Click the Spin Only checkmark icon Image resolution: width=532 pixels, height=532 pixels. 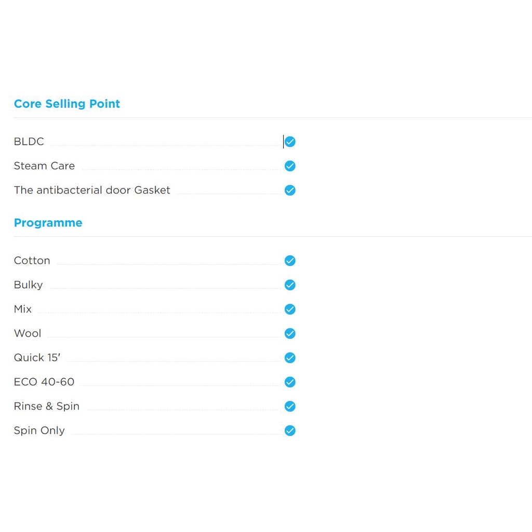coord(290,431)
